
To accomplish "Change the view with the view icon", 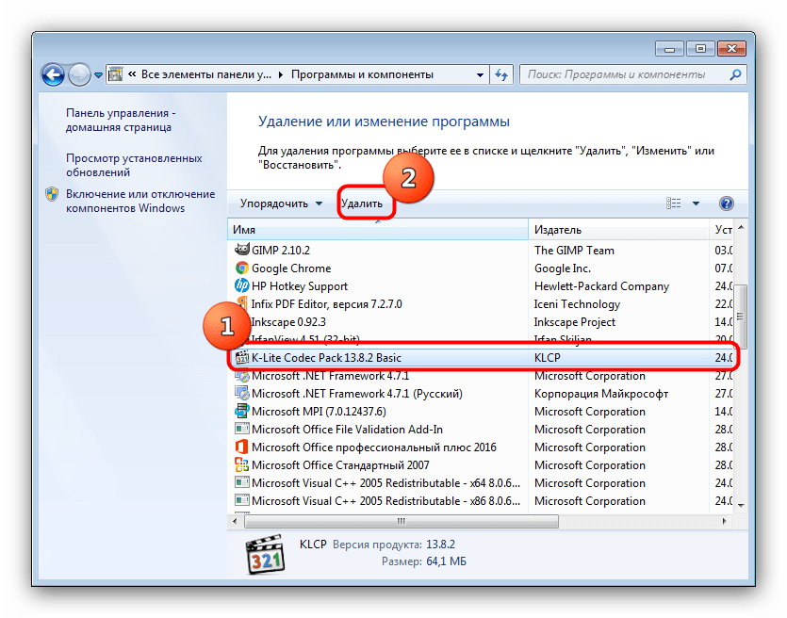I will click(x=674, y=203).
